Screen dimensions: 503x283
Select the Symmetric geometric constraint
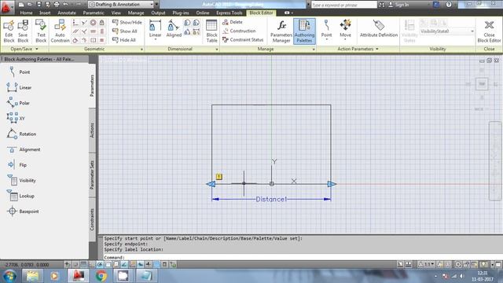pyautogui.click(x=93, y=40)
